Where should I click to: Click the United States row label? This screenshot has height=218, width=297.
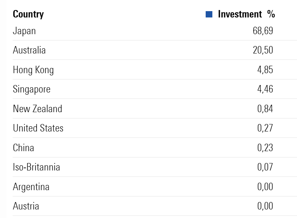[x=38, y=128]
